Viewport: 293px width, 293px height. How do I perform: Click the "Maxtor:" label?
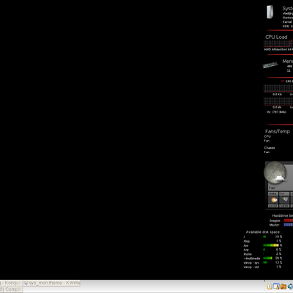(x=275, y=225)
